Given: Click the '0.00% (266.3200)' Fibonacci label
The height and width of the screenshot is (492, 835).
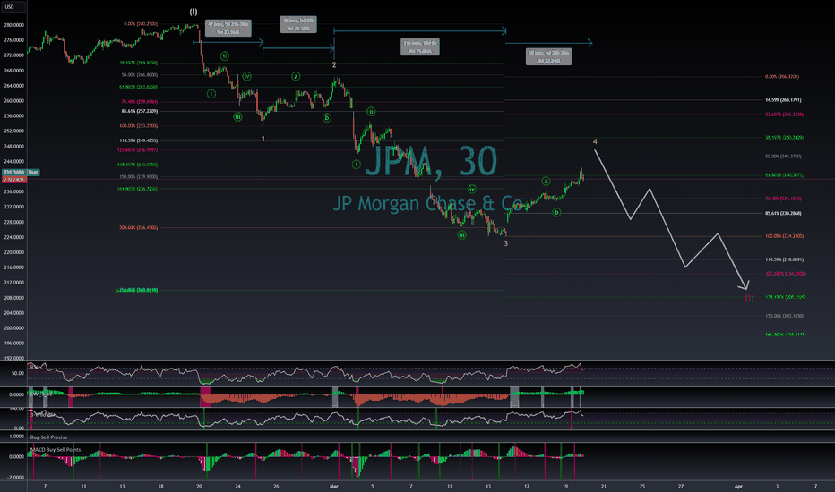Looking at the screenshot, I should [782, 77].
